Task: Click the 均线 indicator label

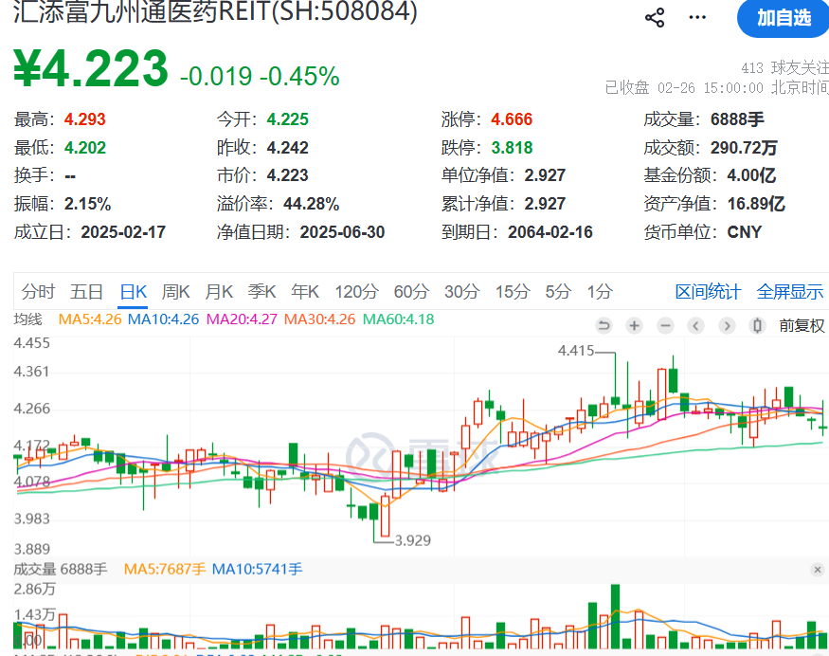Action: coord(28,319)
